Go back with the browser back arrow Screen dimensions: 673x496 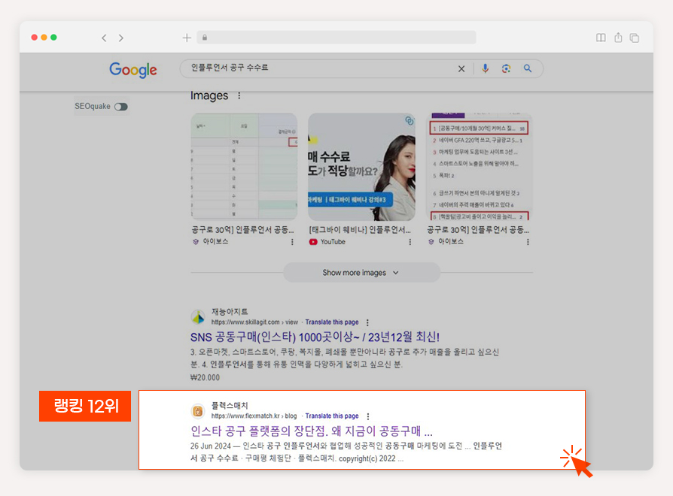[x=104, y=38]
